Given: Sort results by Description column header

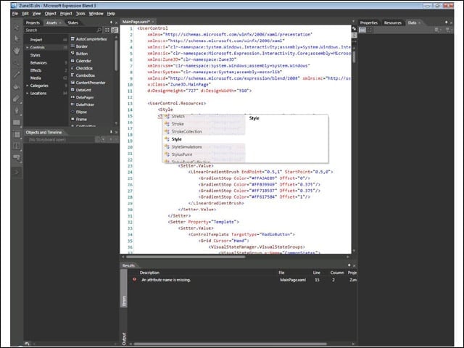Looking at the screenshot, I should pos(149,273).
